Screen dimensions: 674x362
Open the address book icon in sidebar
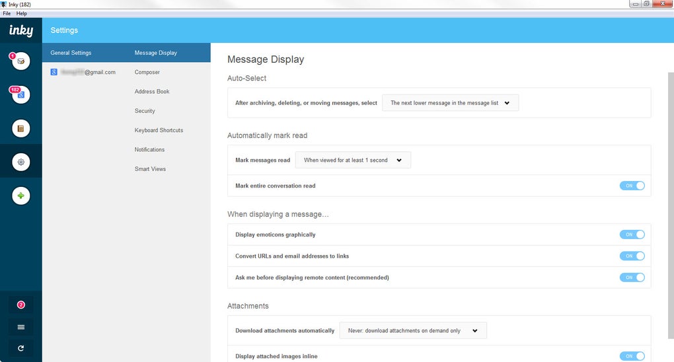click(x=21, y=129)
